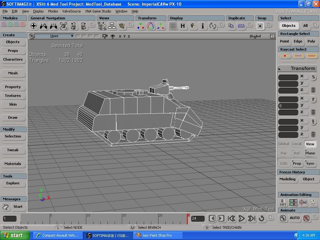Enable Global transform mode
The height and width of the screenshot is (240, 320).
(x=284, y=144)
